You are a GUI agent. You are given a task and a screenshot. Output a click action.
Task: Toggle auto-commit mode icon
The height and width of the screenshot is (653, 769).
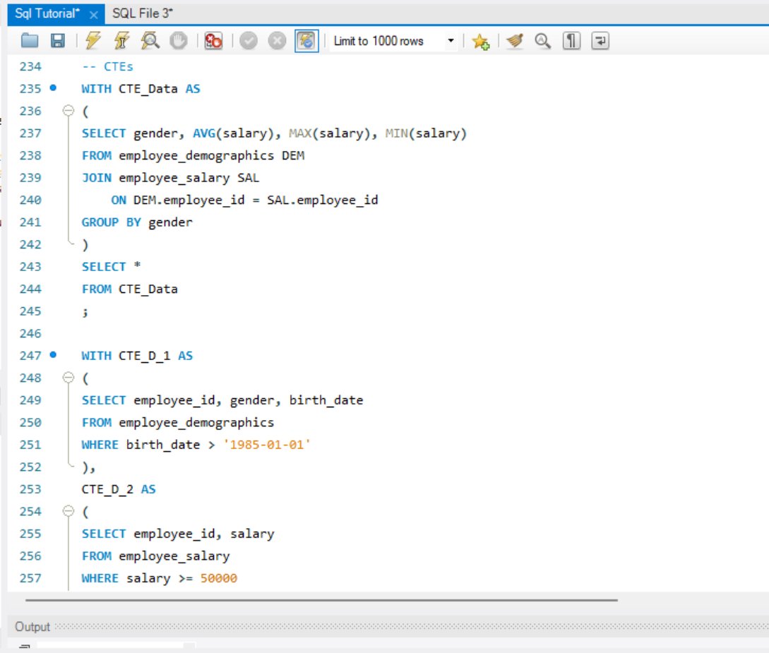click(x=306, y=41)
